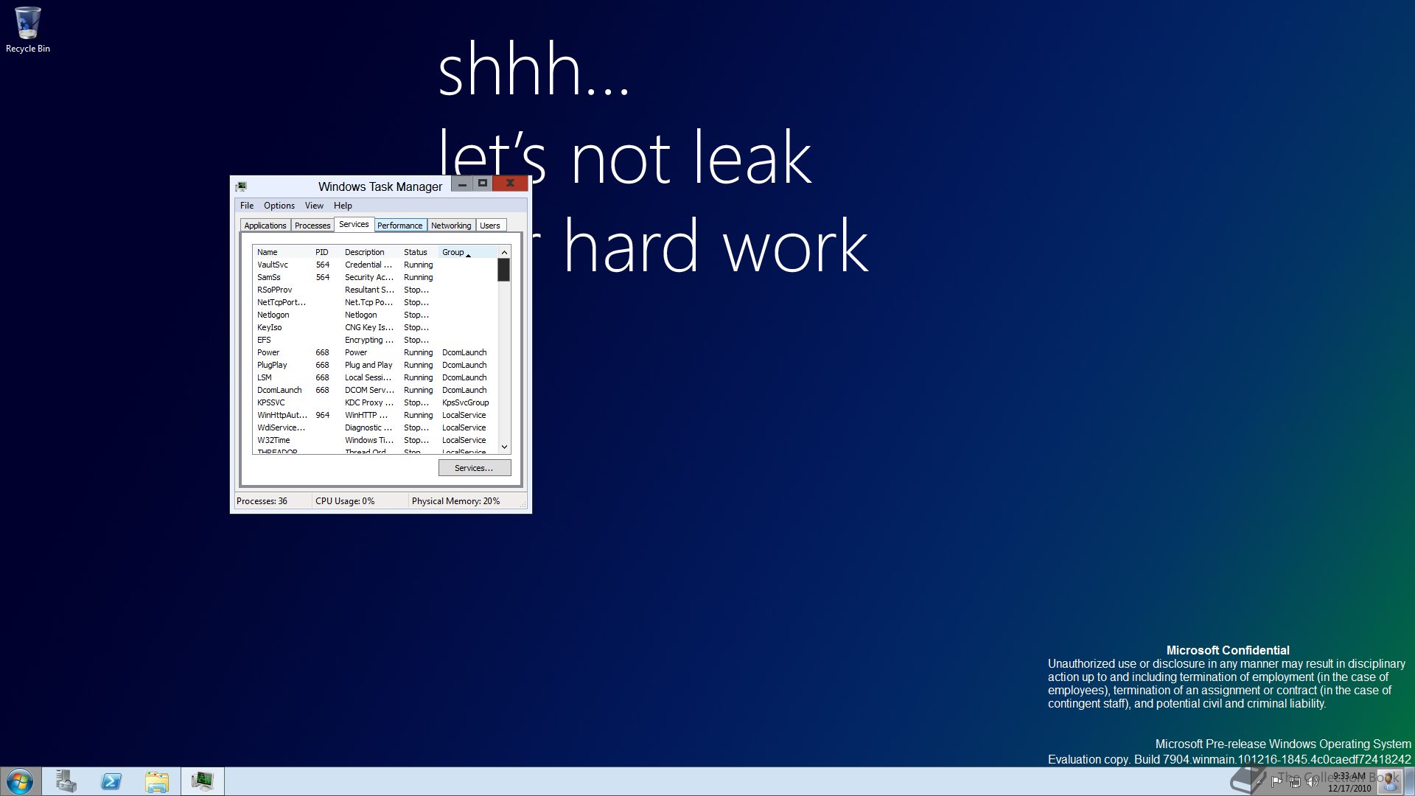Open the Help menu
Screen dimensions: 1415x796
tap(343, 206)
